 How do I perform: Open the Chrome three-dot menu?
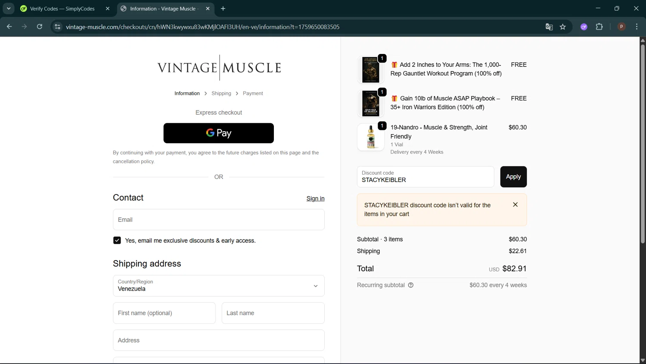pyautogui.click(x=637, y=27)
